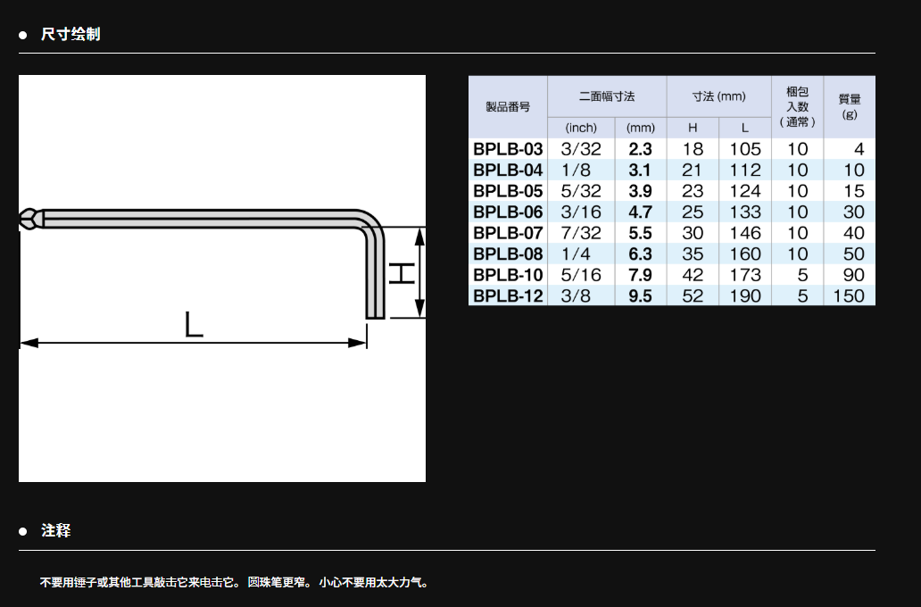Click the hex key wrench drawing
This screenshot has width=921, height=607.
(x=205, y=219)
